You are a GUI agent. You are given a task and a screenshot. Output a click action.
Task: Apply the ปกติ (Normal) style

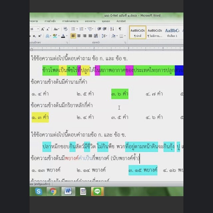tap(137, 32)
